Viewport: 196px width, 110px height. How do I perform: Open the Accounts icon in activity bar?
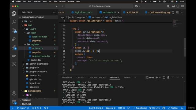tap(14, 93)
